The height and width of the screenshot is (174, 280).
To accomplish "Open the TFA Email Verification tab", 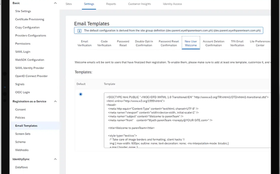I will click(x=237, y=43).
